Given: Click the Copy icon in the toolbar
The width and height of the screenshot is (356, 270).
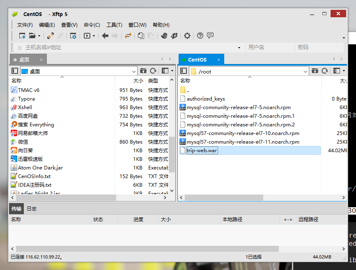Looking at the screenshot, I should 141,36.
